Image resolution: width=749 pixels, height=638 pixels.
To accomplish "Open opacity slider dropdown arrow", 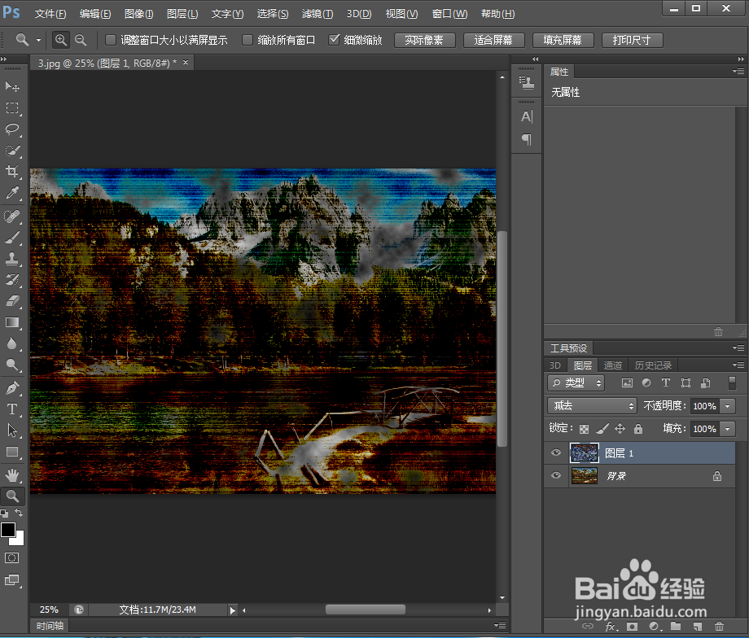I will pos(728,406).
